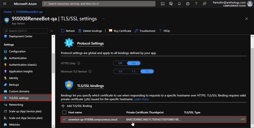
Task: Select minimum TLS version 1.2
Action: [x=147, y=71]
